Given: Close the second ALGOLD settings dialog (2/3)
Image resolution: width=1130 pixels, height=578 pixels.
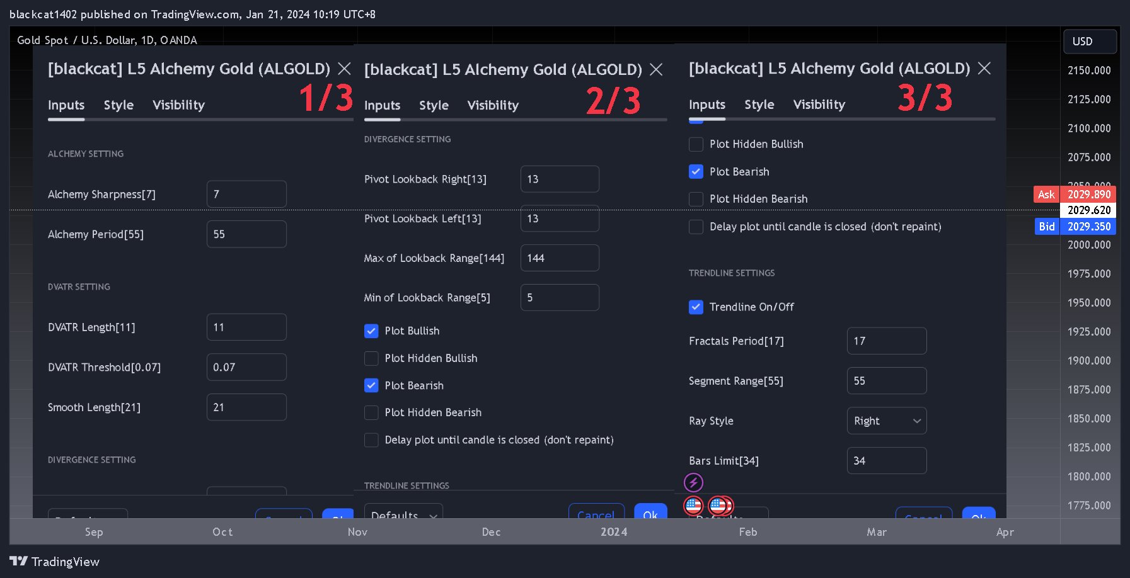Looking at the screenshot, I should (656, 69).
